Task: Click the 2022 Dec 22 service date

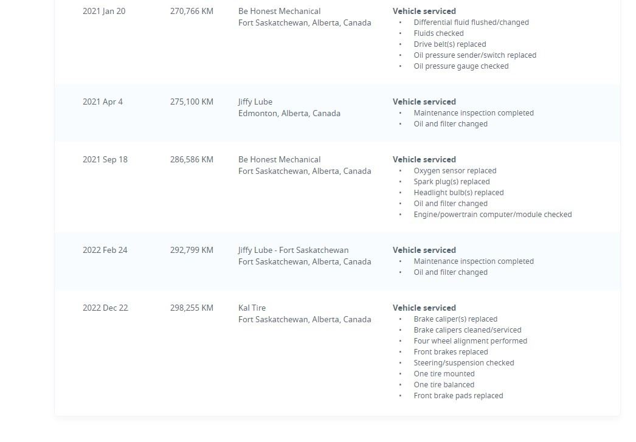Action: pos(105,308)
